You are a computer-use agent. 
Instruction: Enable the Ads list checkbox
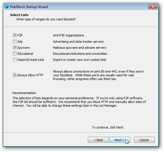(x=15, y=42)
